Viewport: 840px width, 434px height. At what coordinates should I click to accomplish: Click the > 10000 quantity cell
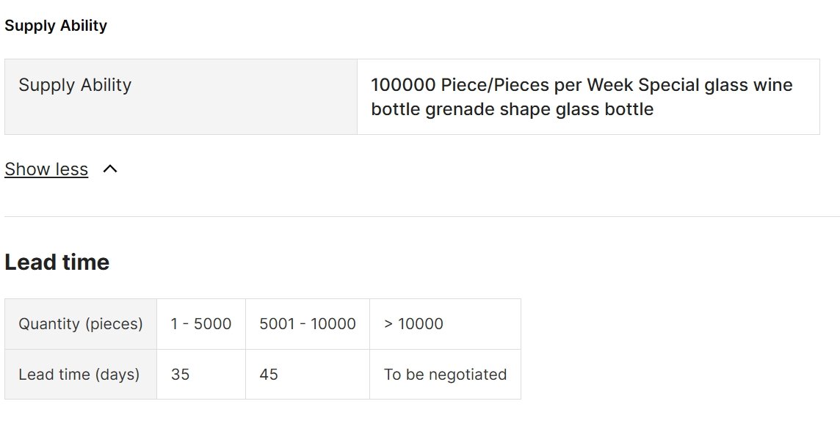click(445, 324)
